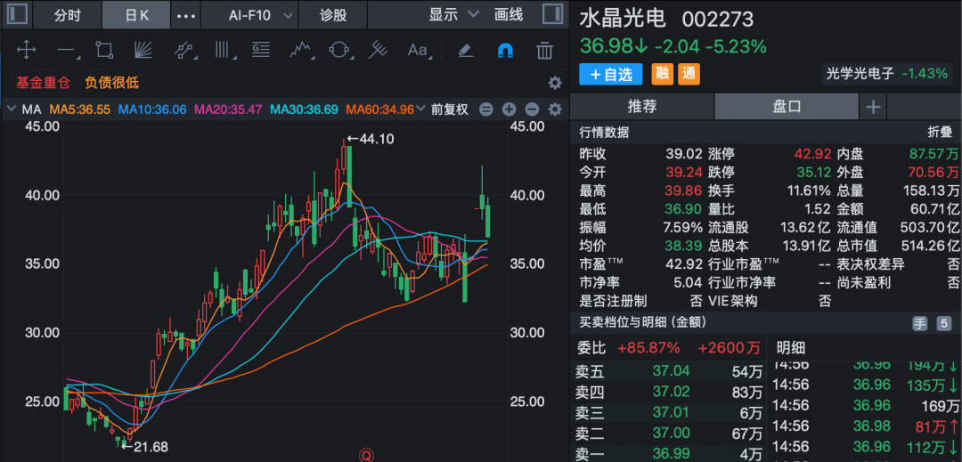Select the 卖三 row at 37.01
This screenshot has width=962, height=462.
click(x=669, y=412)
